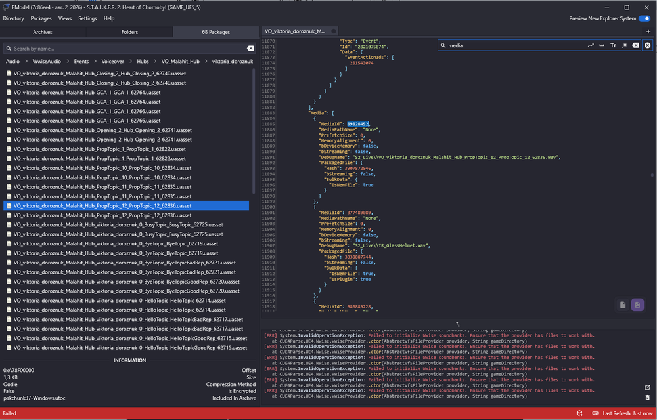Switch to the Folders tab
The height and width of the screenshot is (420, 657).
[x=129, y=31]
